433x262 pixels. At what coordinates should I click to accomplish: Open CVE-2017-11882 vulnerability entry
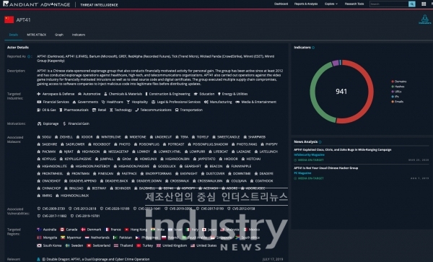coord(52,216)
